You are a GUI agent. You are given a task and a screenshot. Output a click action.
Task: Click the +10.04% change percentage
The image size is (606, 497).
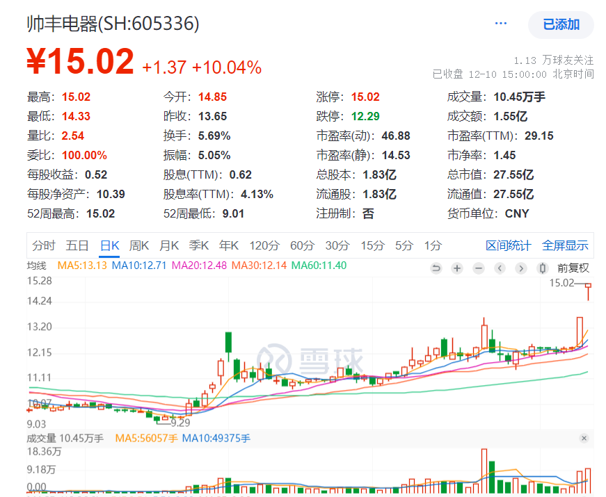227,67
